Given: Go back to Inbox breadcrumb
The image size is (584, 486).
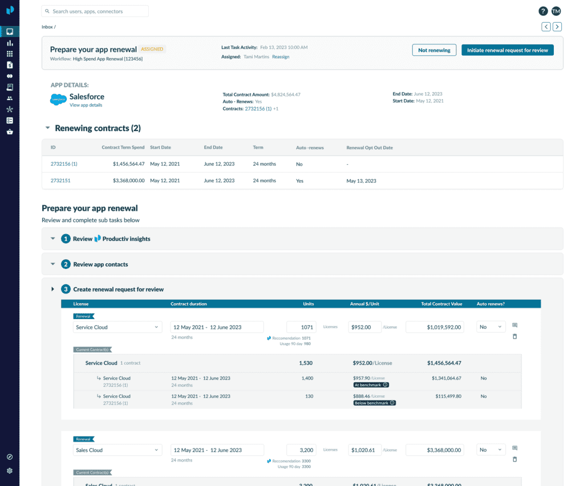Looking at the screenshot, I should pos(47,27).
